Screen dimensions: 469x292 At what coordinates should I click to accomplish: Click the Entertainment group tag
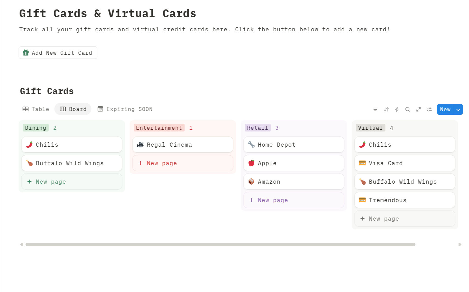159,128
